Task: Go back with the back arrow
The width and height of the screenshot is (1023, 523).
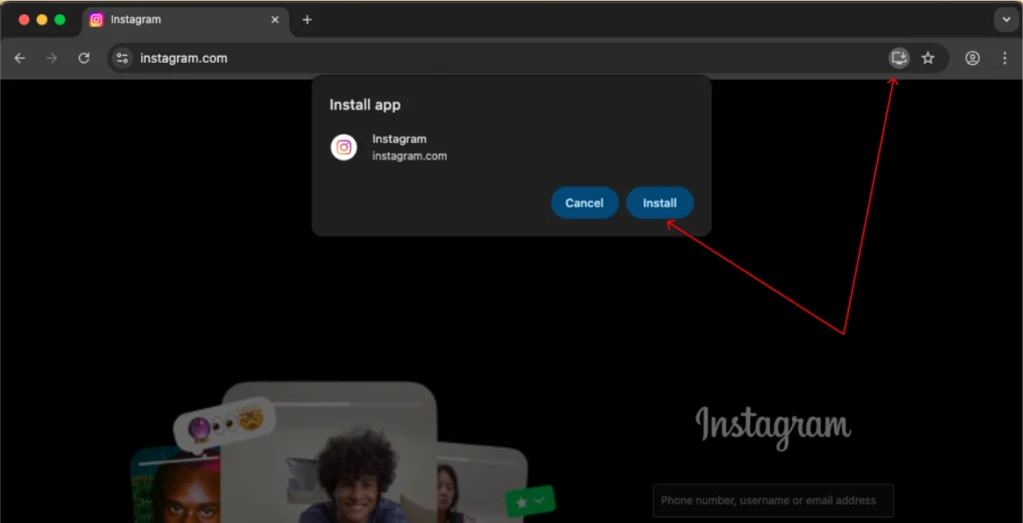Action: 20,58
